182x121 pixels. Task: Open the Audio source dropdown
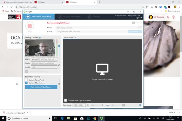point(44,63)
